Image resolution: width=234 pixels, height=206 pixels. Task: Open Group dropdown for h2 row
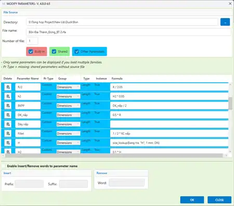click(x=68, y=96)
